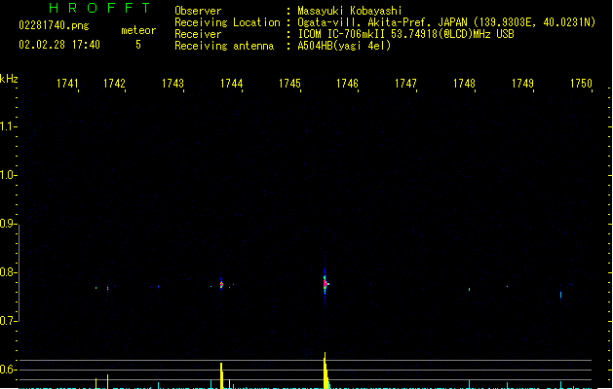The image size is (613, 389).
Task: Click the 1.0 kHz frequency label
Action: tap(7, 175)
